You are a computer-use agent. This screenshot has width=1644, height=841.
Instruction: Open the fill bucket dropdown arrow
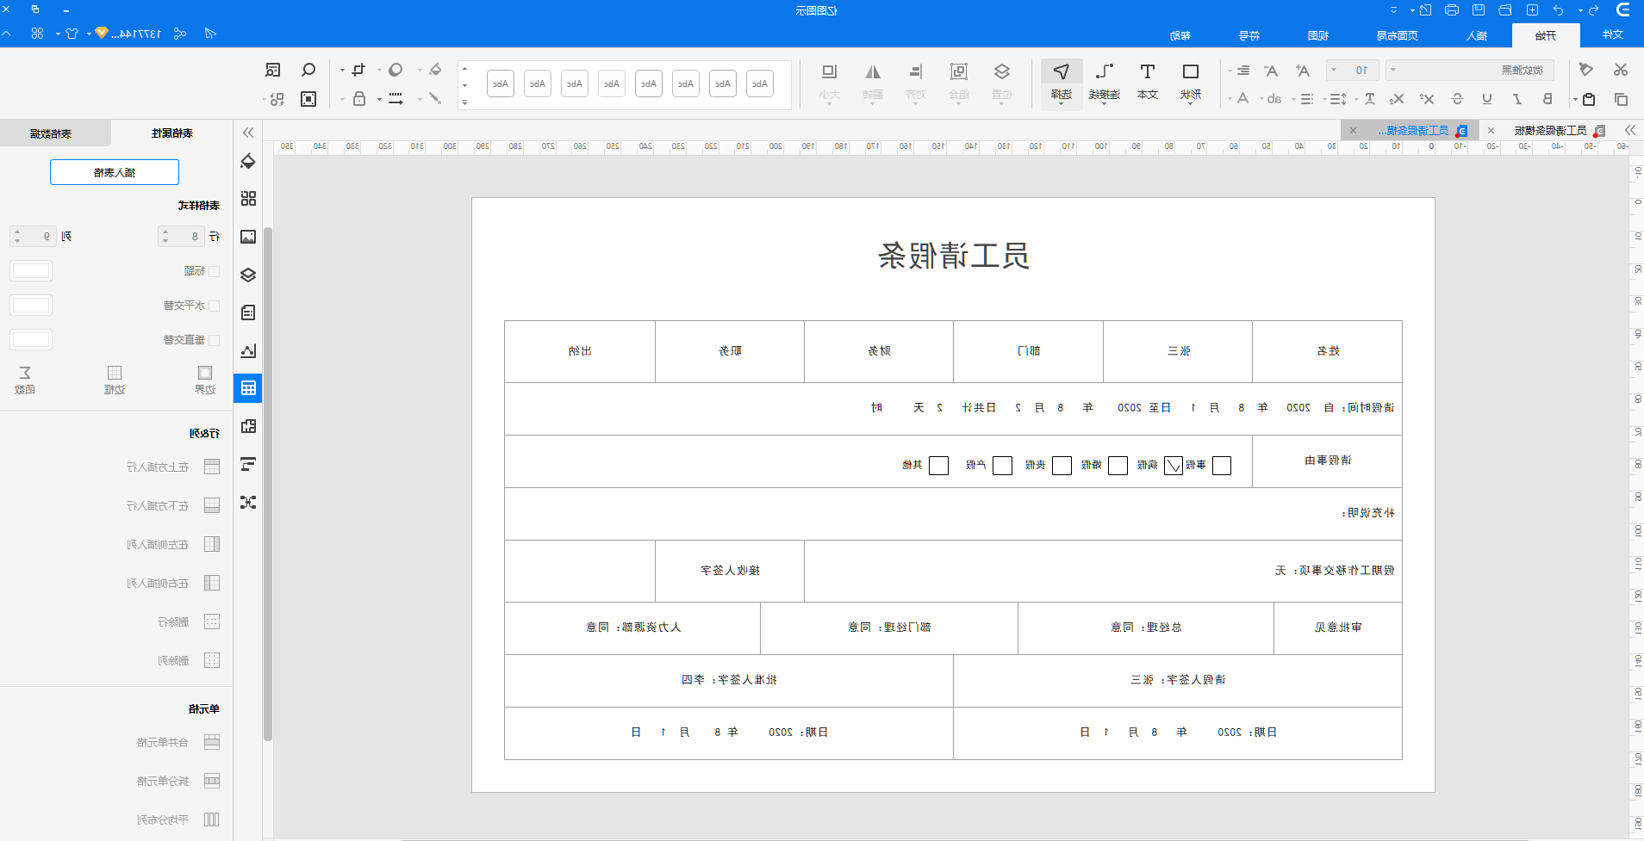[420, 71]
